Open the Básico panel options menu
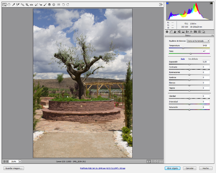216x173 pixels. (212, 35)
